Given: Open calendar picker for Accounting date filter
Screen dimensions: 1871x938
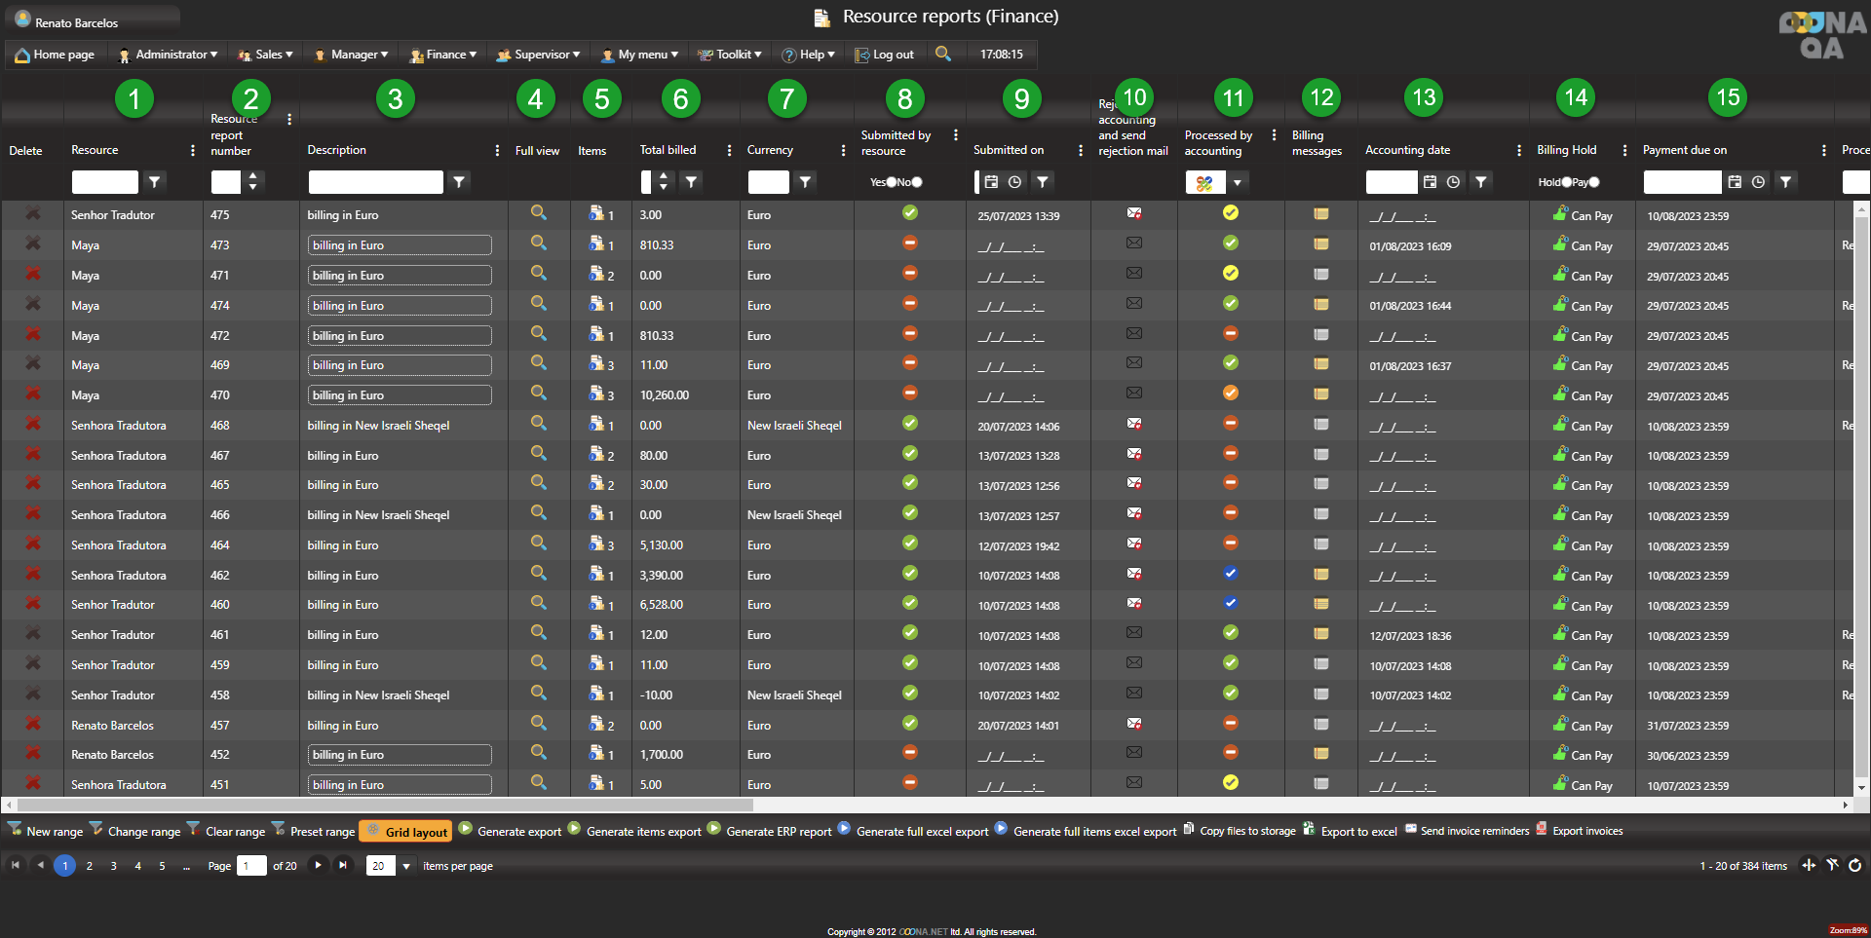Looking at the screenshot, I should (1430, 181).
